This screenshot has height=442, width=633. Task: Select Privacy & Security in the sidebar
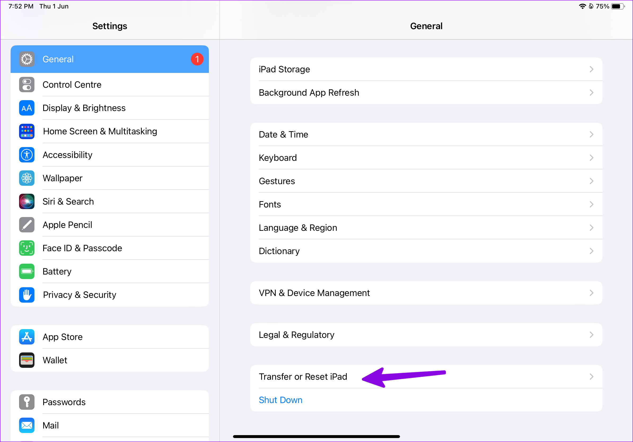click(x=80, y=295)
